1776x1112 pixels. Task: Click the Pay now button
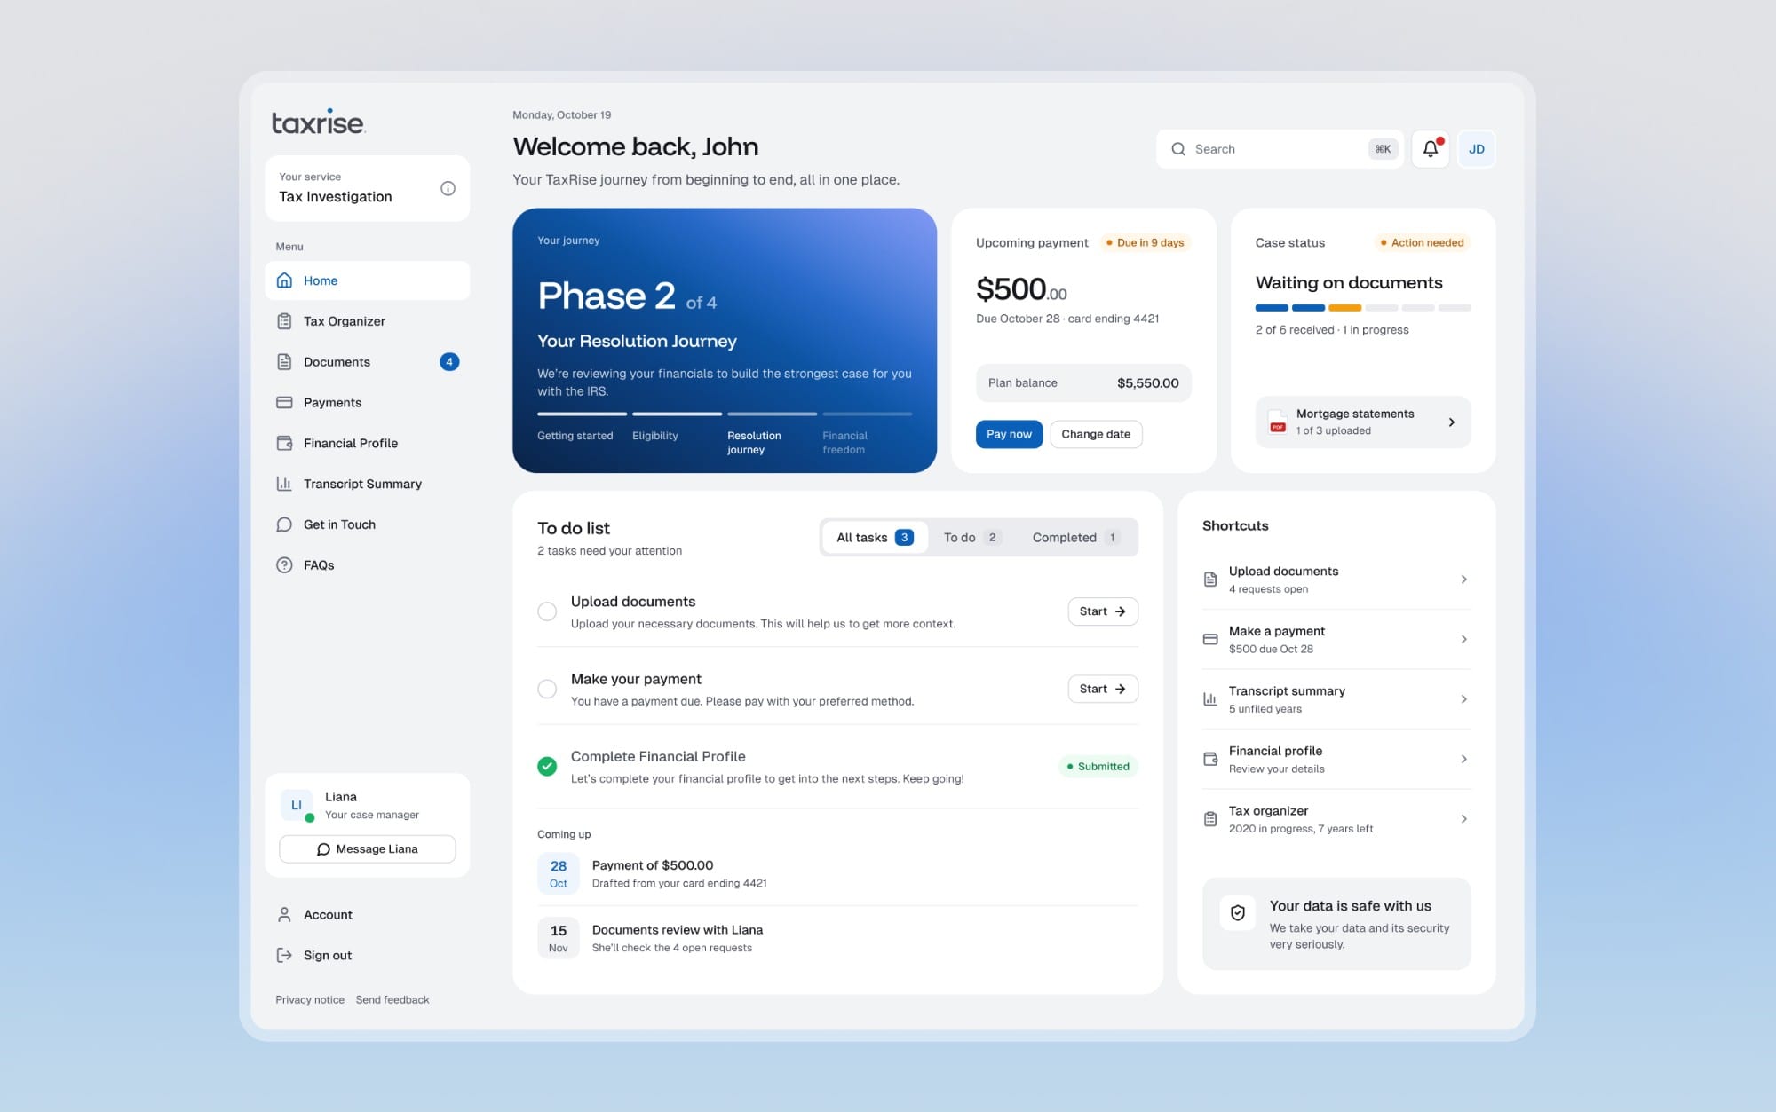(x=1009, y=434)
